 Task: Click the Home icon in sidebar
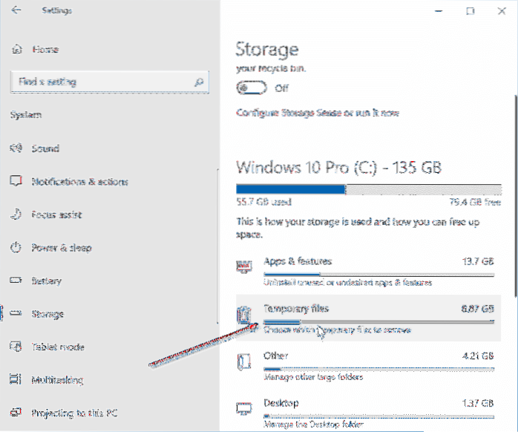point(17,49)
